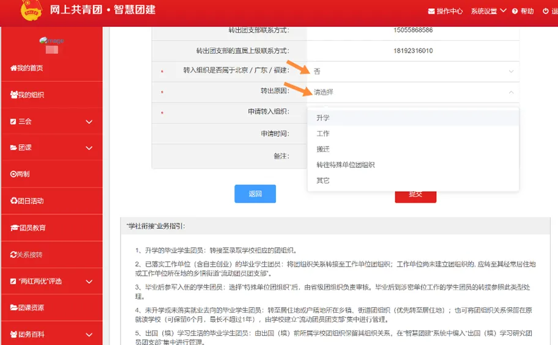Screen dimensions: 558x345
Task: Expand the 团务百科 chevron arrow
Action: click(89, 335)
